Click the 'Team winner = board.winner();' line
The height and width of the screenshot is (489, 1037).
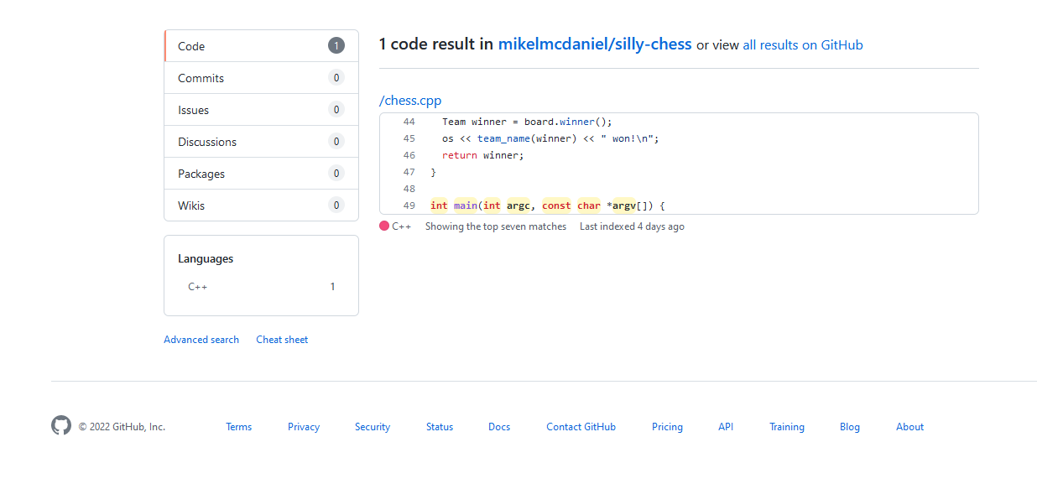[527, 122]
